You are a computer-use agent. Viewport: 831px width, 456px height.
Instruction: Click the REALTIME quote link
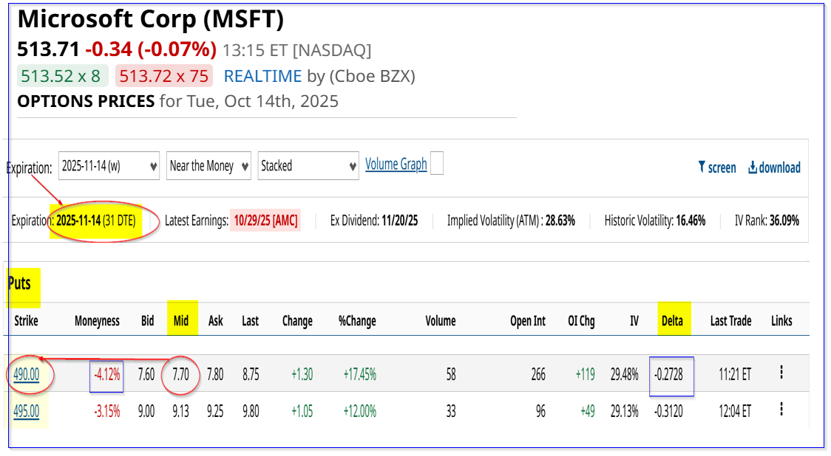click(262, 76)
